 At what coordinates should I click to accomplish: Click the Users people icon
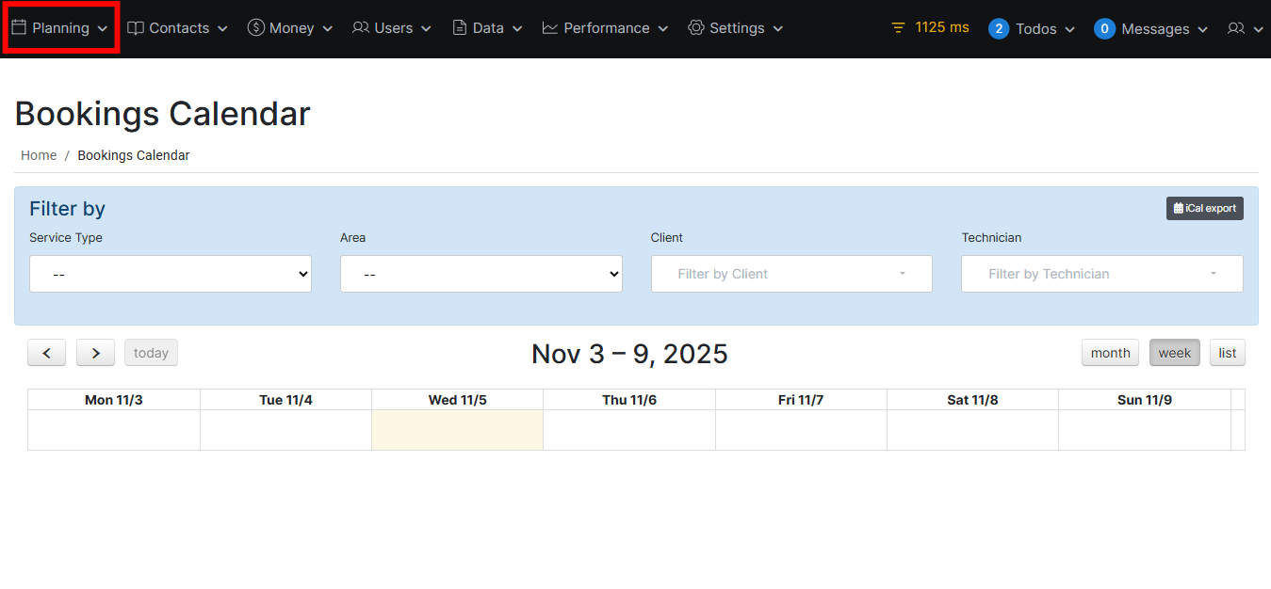[361, 28]
